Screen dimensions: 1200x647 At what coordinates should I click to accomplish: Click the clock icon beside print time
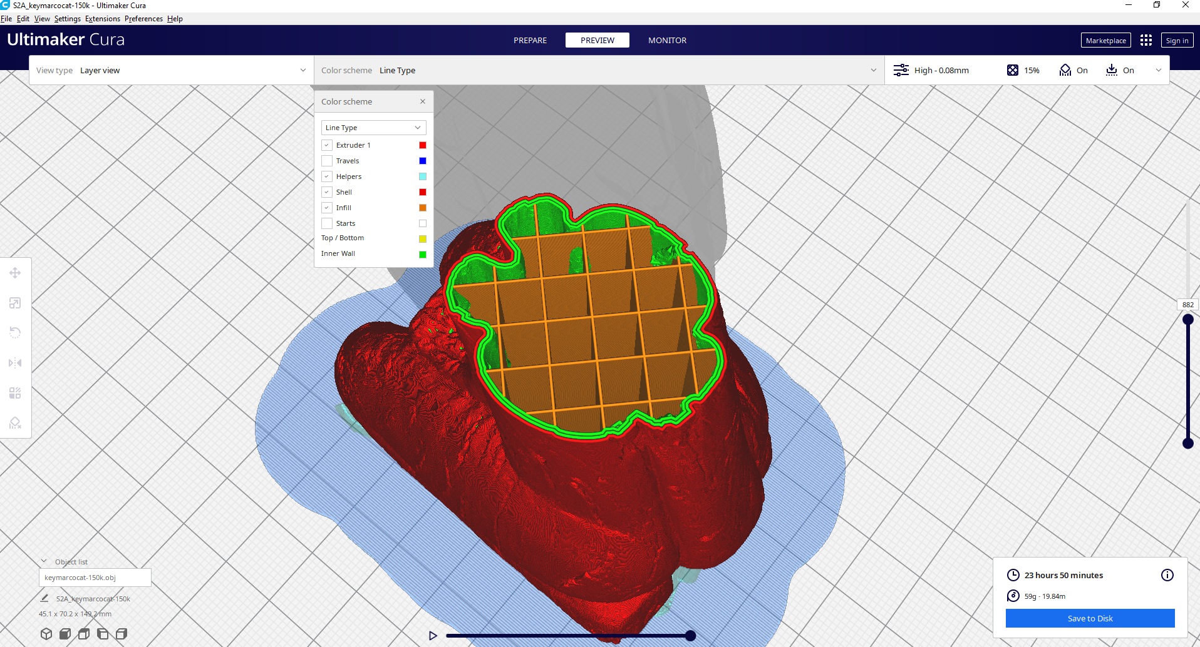pyautogui.click(x=1013, y=575)
